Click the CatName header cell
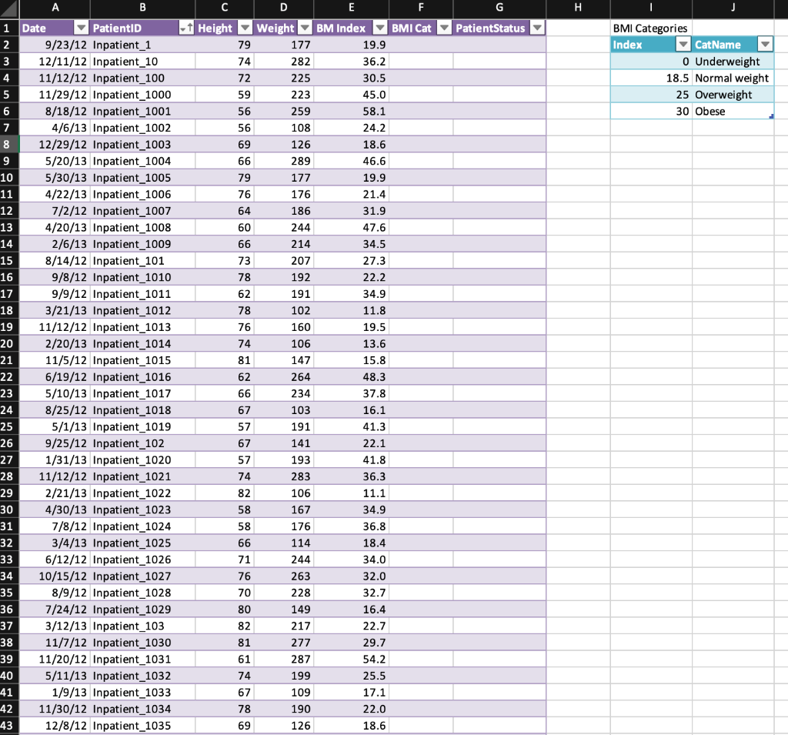Screen dimensions: 788x735 tap(733, 45)
